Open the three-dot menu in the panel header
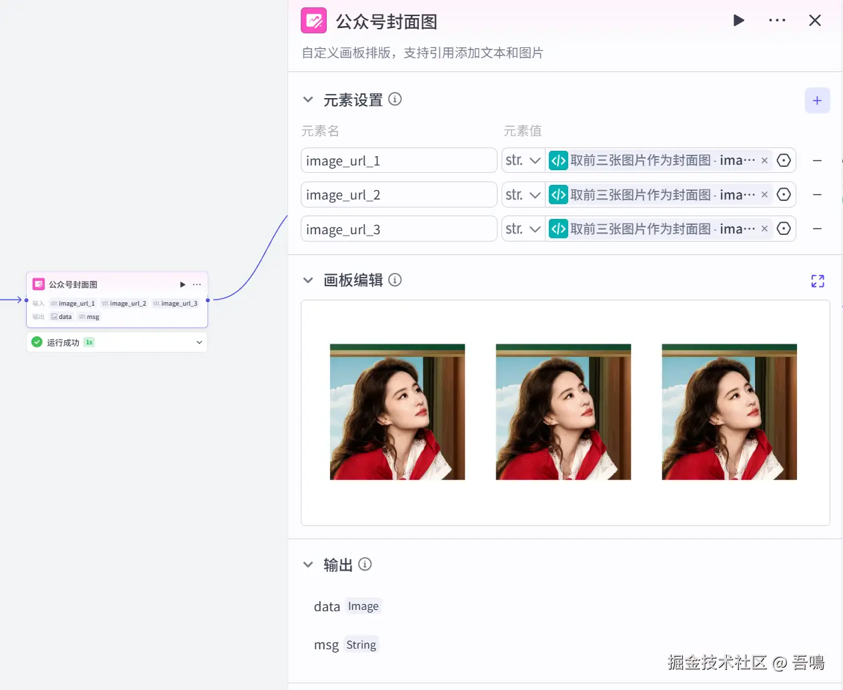843x690 pixels. tap(777, 21)
